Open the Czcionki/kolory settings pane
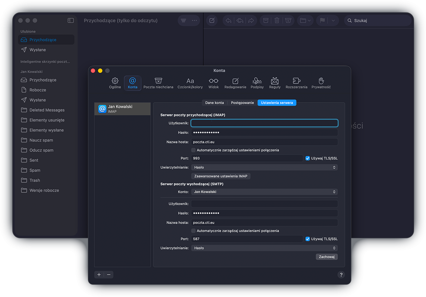Screen dimensions: 426x297 (190, 83)
